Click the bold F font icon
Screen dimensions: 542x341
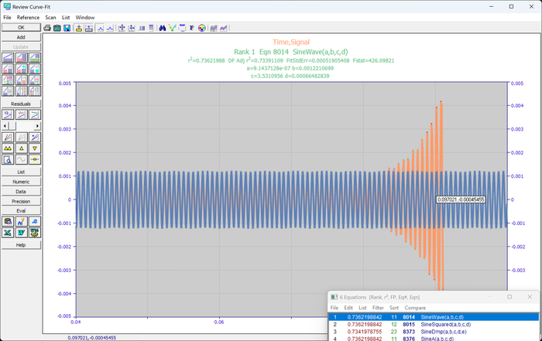pos(191,28)
